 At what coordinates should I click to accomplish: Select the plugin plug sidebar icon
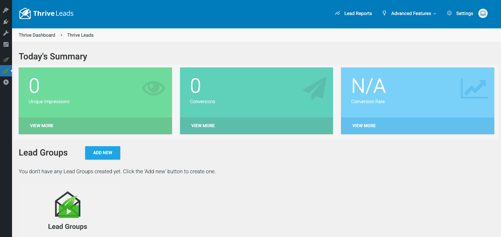[x=6, y=22]
